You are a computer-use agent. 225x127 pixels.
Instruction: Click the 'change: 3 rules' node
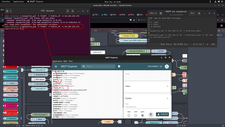[x=128, y=36]
